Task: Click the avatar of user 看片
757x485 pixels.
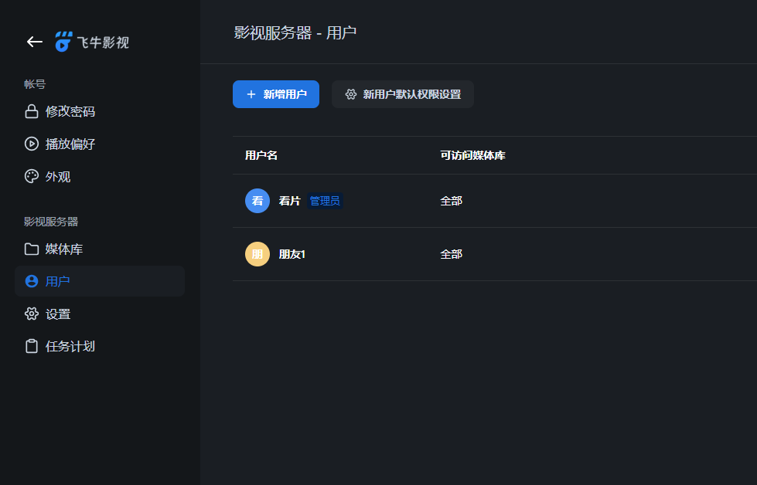Action: pos(257,200)
